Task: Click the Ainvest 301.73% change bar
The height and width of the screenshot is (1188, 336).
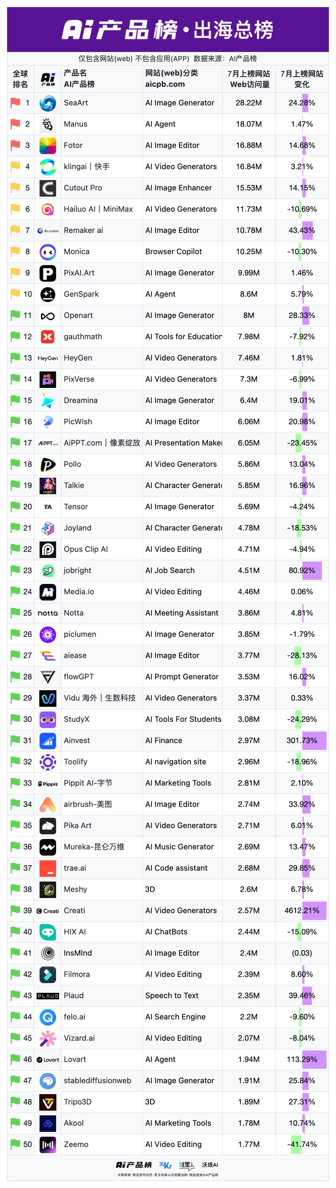Action: click(314, 740)
